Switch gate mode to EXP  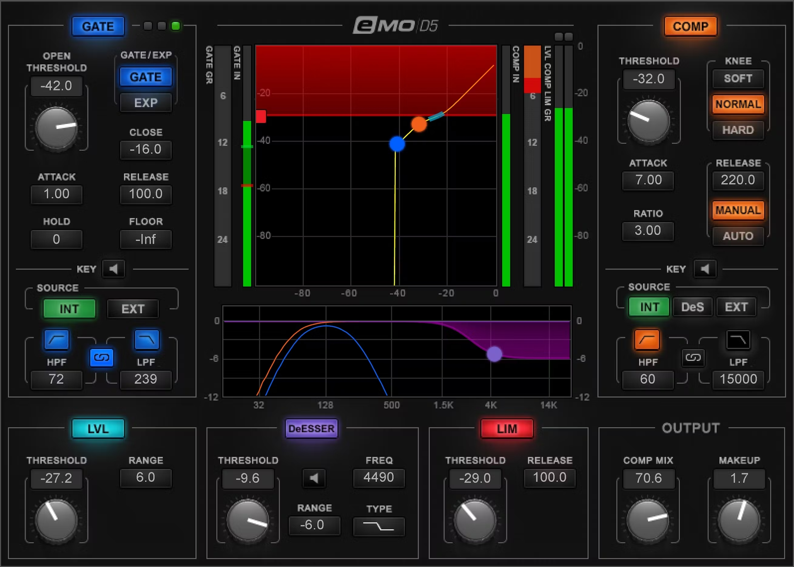tap(146, 102)
